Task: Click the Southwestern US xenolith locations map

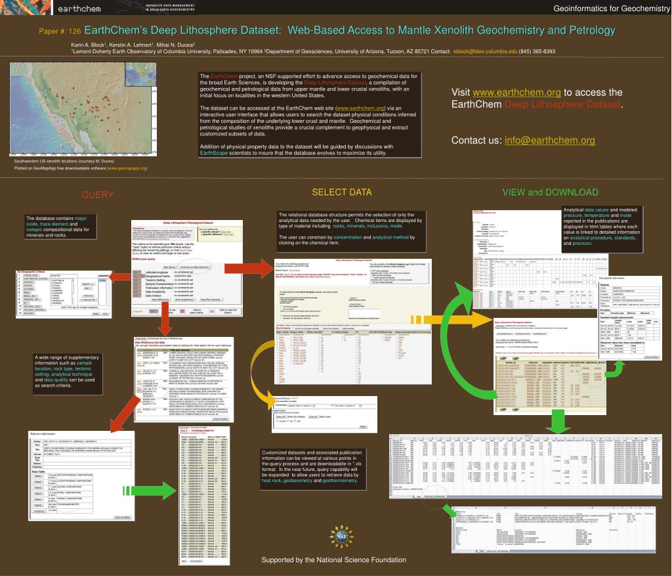Action: (x=83, y=109)
